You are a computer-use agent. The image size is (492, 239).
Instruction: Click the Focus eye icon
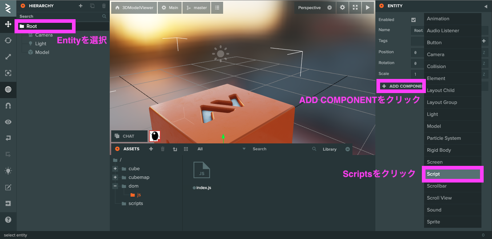pos(8,122)
